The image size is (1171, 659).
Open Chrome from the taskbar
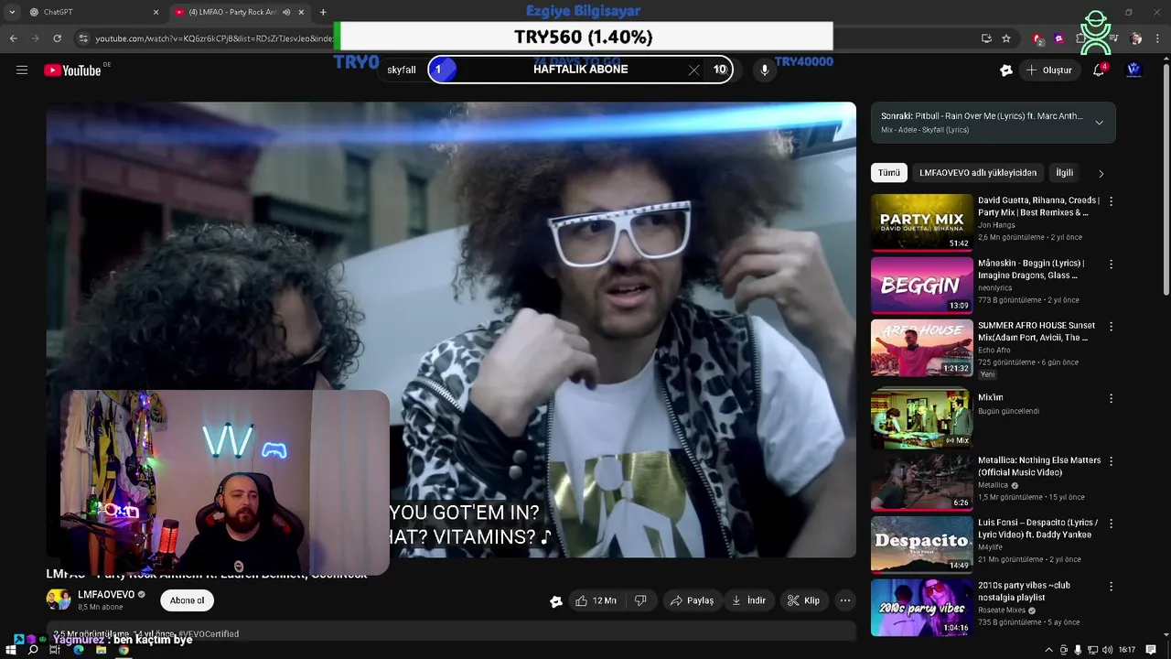click(x=124, y=650)
